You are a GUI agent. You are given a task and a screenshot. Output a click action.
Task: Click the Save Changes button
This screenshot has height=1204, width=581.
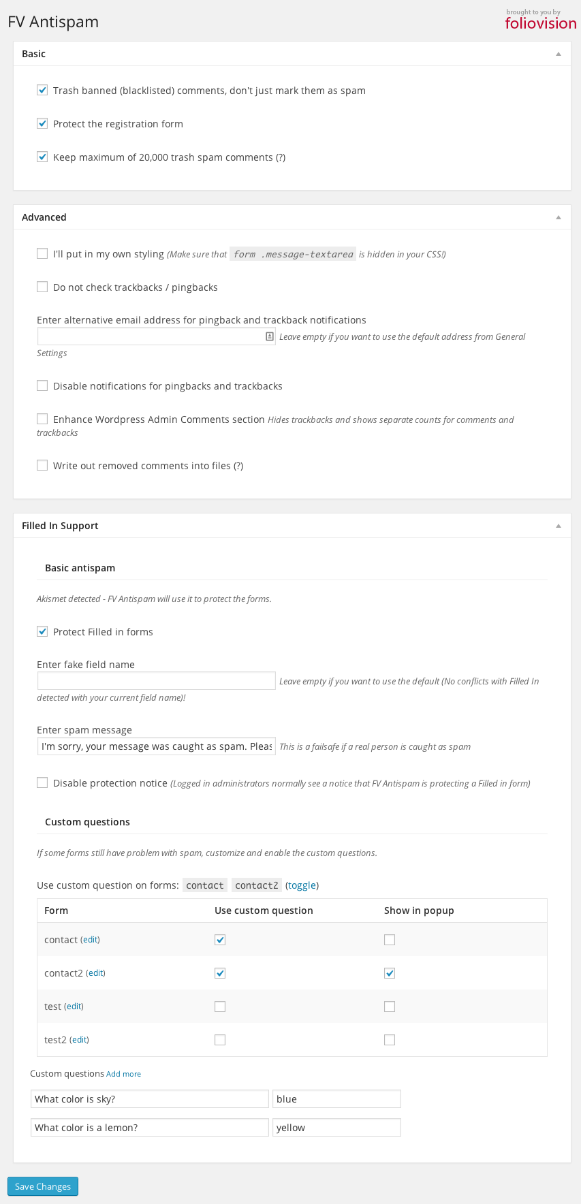(43, 1186)
